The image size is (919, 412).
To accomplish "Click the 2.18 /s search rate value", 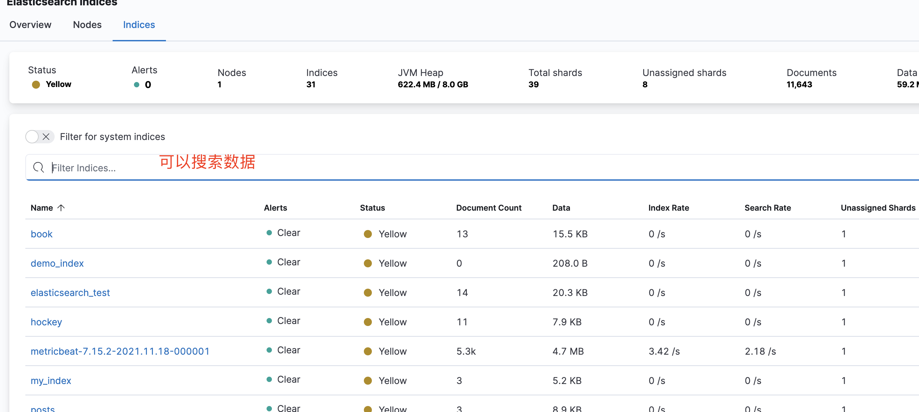I will coord(760,351).
